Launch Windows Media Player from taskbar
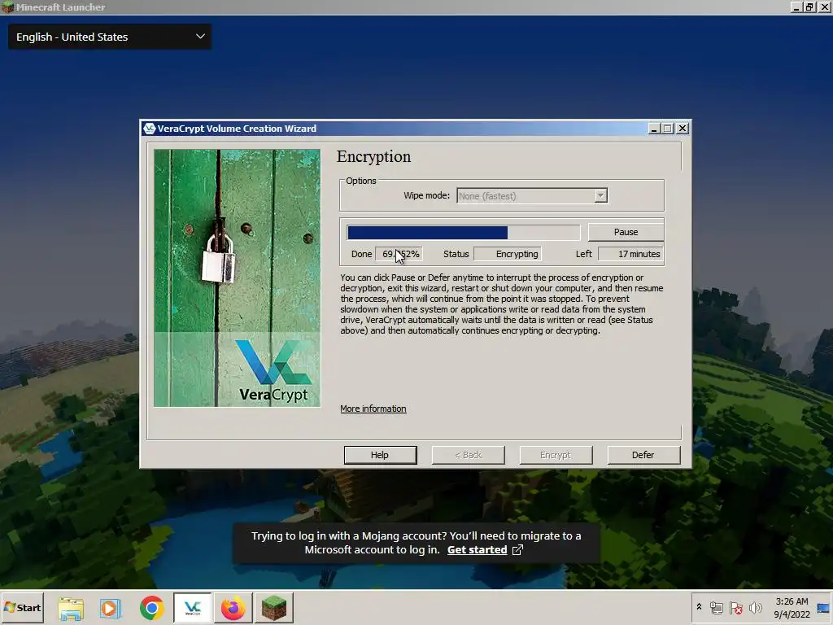Screen dimensions: 833x625 111,608
